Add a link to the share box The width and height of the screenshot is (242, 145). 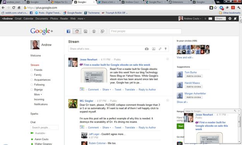click(x=160, y=49)
